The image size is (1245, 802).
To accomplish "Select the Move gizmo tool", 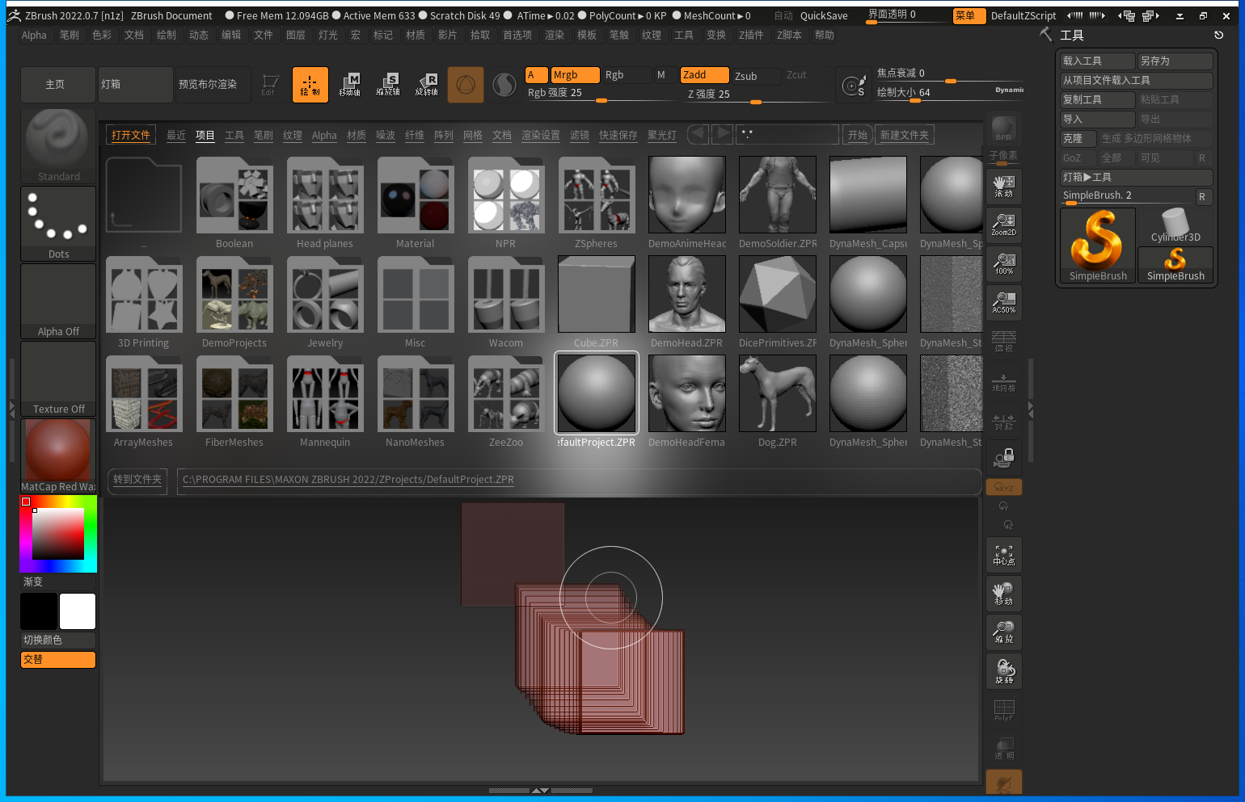I will coord(349,84).
